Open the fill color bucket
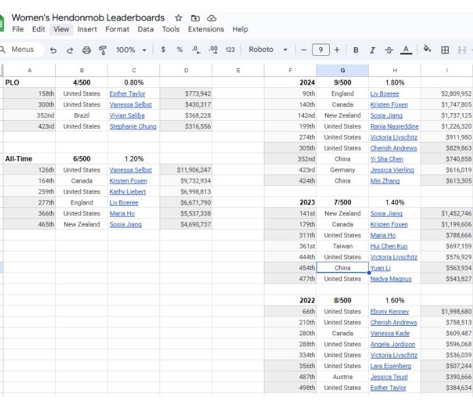 pos(427,49)
